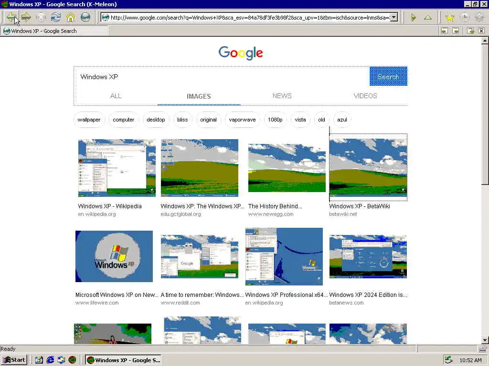Click the globe search icon in toolbar
Viewport: 489px width, 366px height.
85,17
